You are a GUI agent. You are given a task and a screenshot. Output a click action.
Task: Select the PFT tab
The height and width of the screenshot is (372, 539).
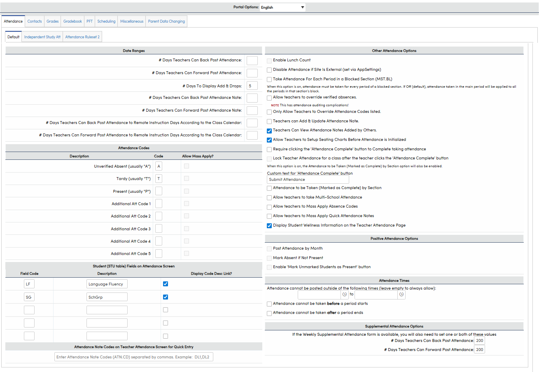[89, 21]
